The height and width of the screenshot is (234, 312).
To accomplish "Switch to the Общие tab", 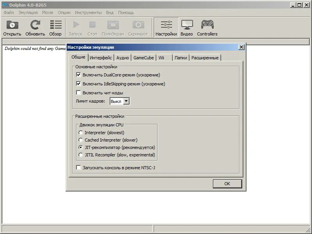I will [78, 57].
